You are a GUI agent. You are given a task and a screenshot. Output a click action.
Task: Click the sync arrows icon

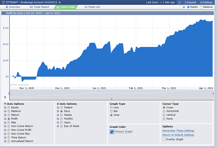point(180,2)
